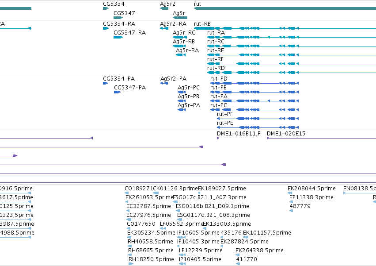
Task: Click EST EK261053.5prime
Action: [x=128, y=202]
